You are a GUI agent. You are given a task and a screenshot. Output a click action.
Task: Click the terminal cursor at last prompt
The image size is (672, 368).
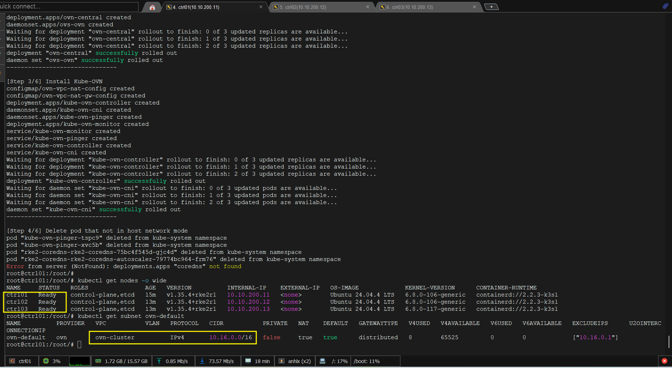(79, 345)
